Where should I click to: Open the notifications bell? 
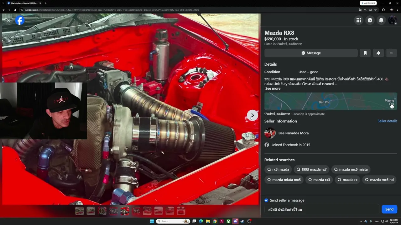(381, 20)
